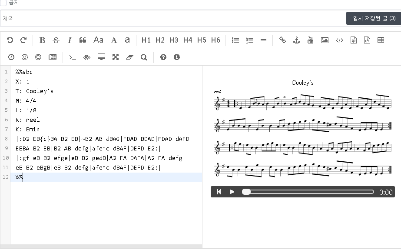The image size is (401, 250).
Task: Toggle bold formatting
Action: click(x=42, y=40)
